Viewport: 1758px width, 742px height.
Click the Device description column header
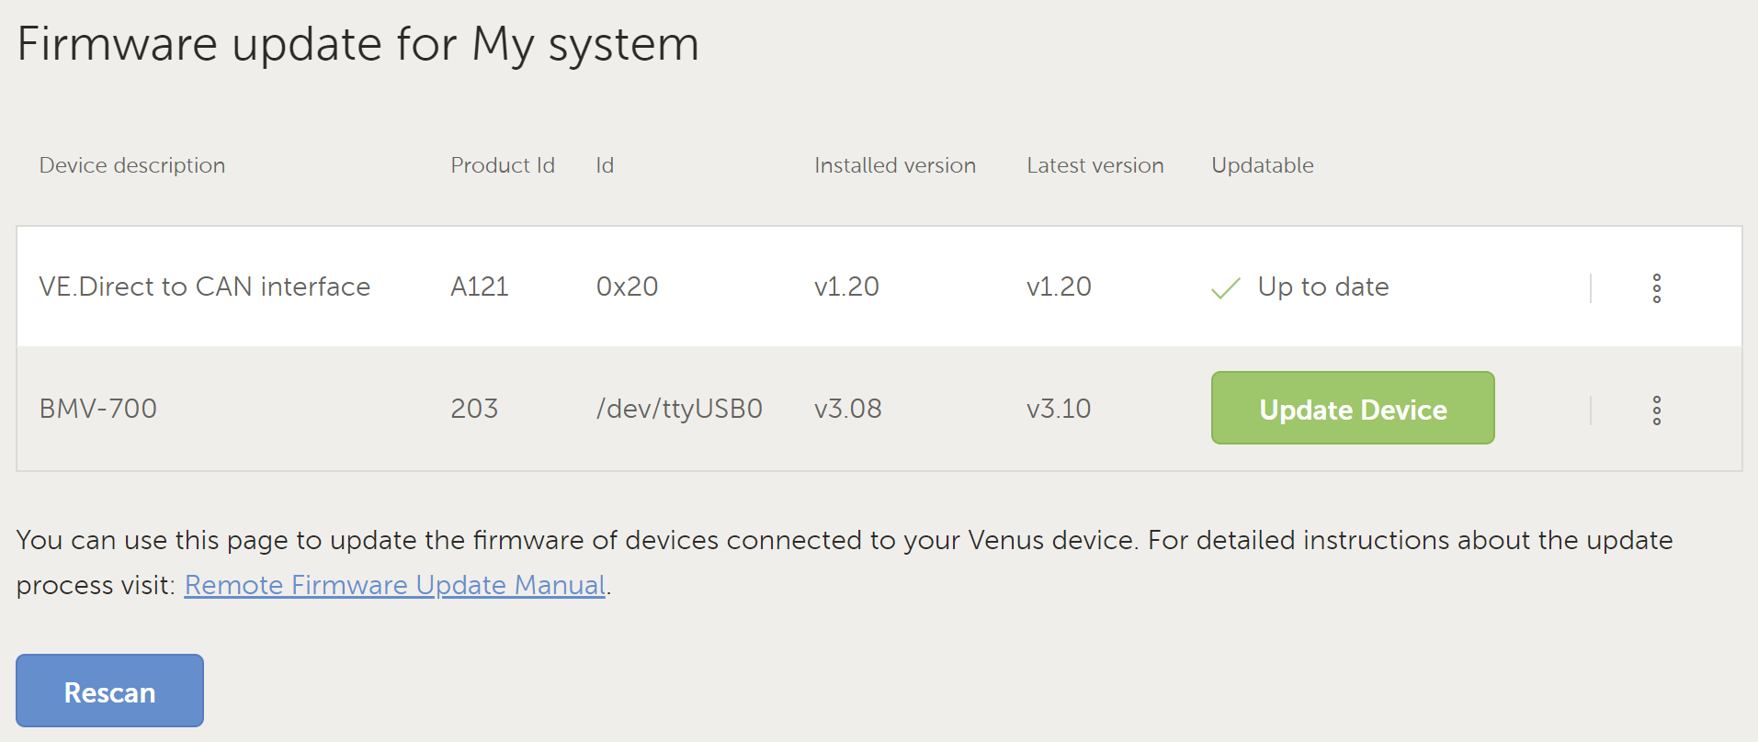pos(132,165)
